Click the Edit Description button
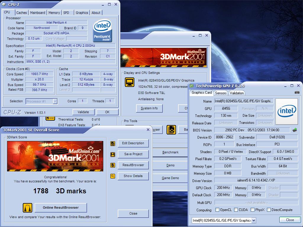The width and height of the screenshot is (303, 227). point(133,143)
